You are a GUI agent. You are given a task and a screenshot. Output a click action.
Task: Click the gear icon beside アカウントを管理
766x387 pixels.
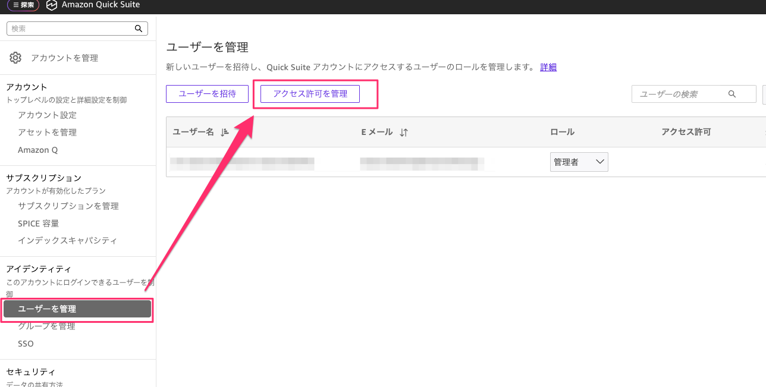(15, 58)
